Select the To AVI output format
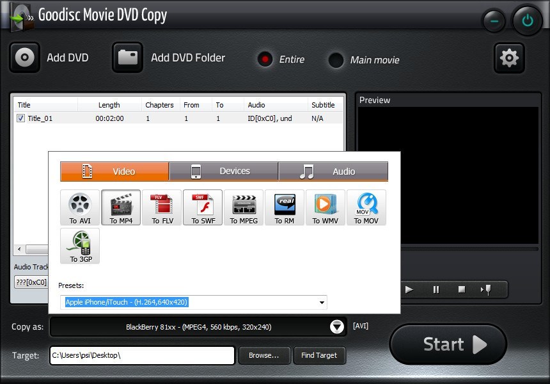This screenshot has height=384, width=550. [79, 207]
